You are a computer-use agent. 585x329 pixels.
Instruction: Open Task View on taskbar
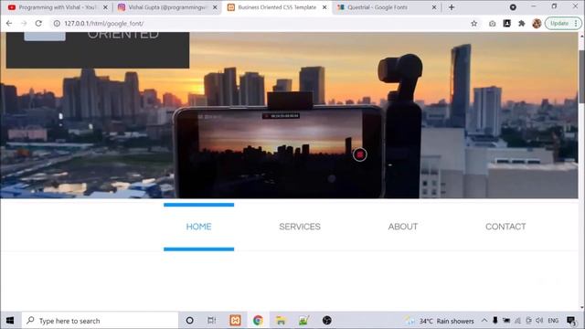coord(211,321)
